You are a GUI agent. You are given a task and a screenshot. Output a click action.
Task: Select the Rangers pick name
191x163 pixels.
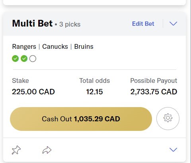pos(24,47)
